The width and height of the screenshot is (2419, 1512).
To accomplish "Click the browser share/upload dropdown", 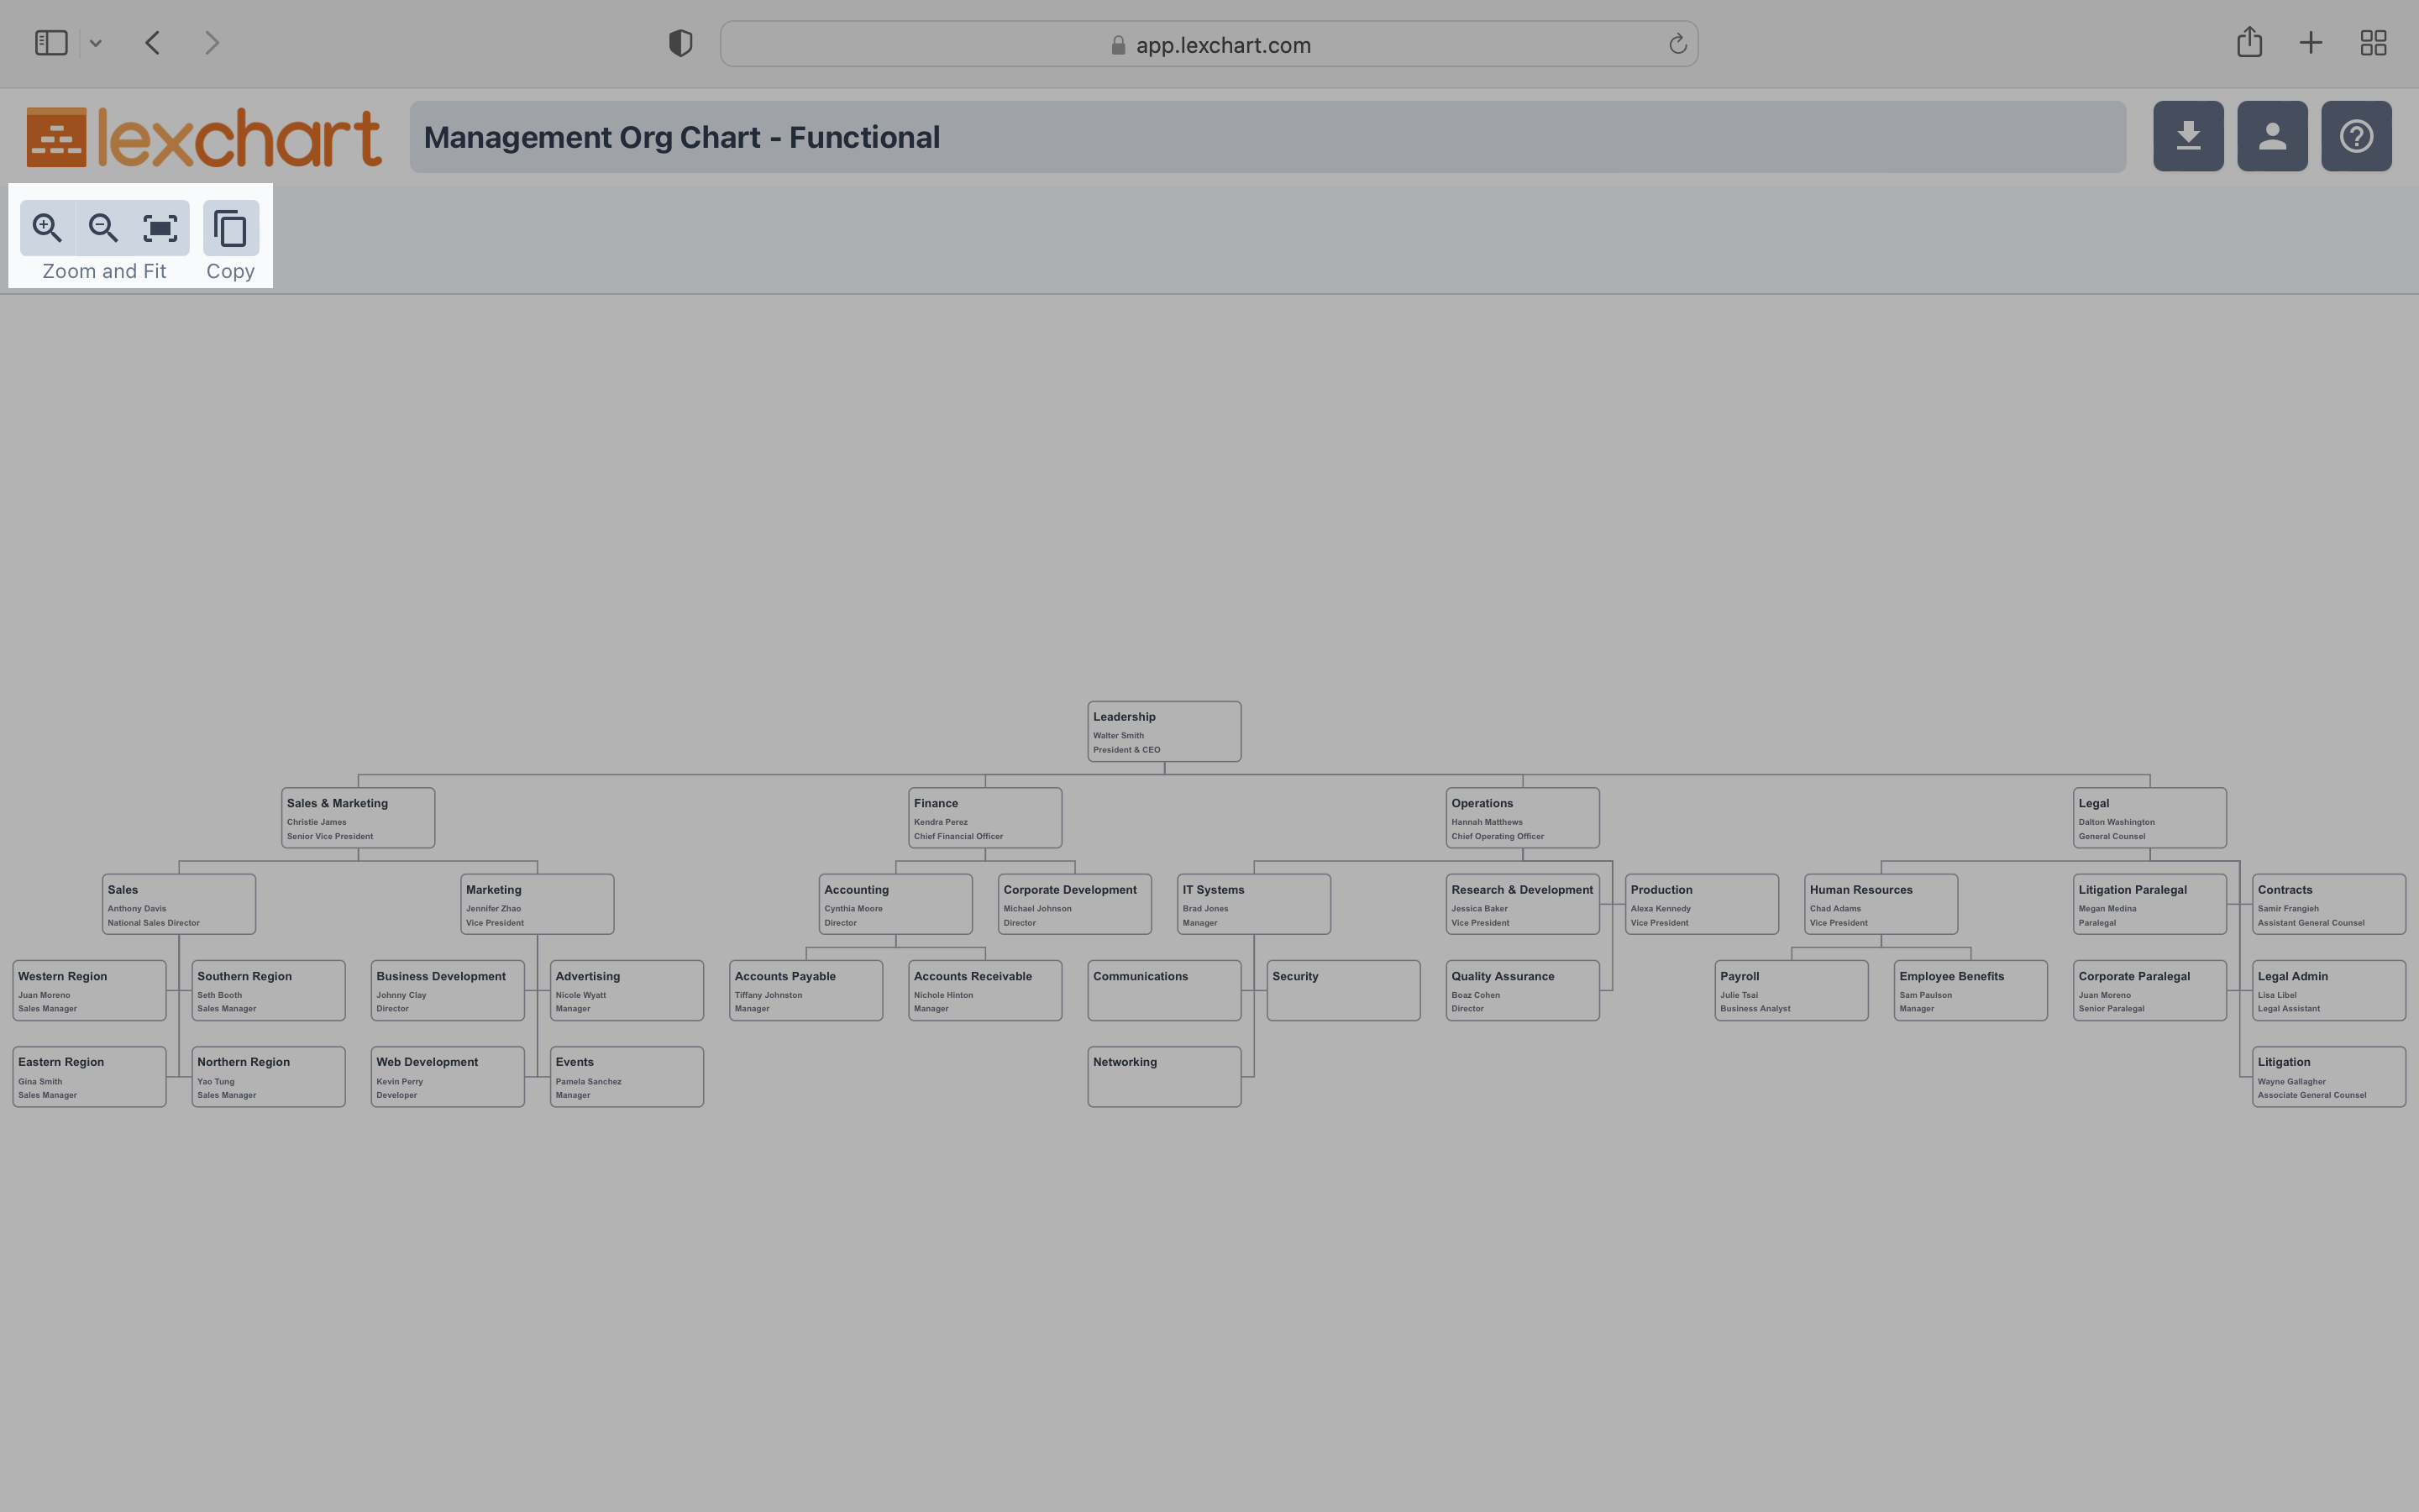I will 2250,44.
